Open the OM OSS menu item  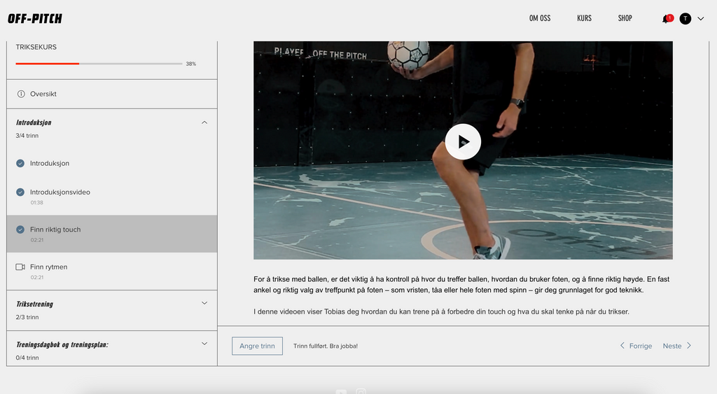tap(540, 18)
